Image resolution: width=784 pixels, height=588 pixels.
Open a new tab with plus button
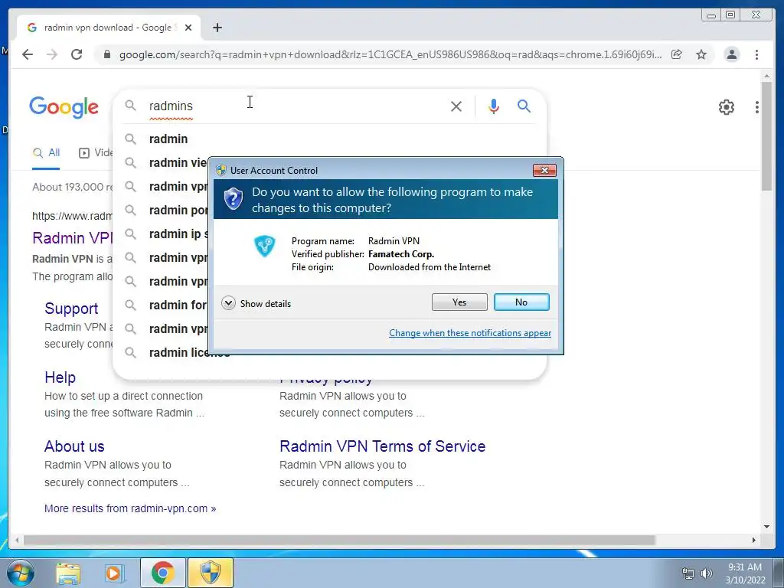pos(217,28)
